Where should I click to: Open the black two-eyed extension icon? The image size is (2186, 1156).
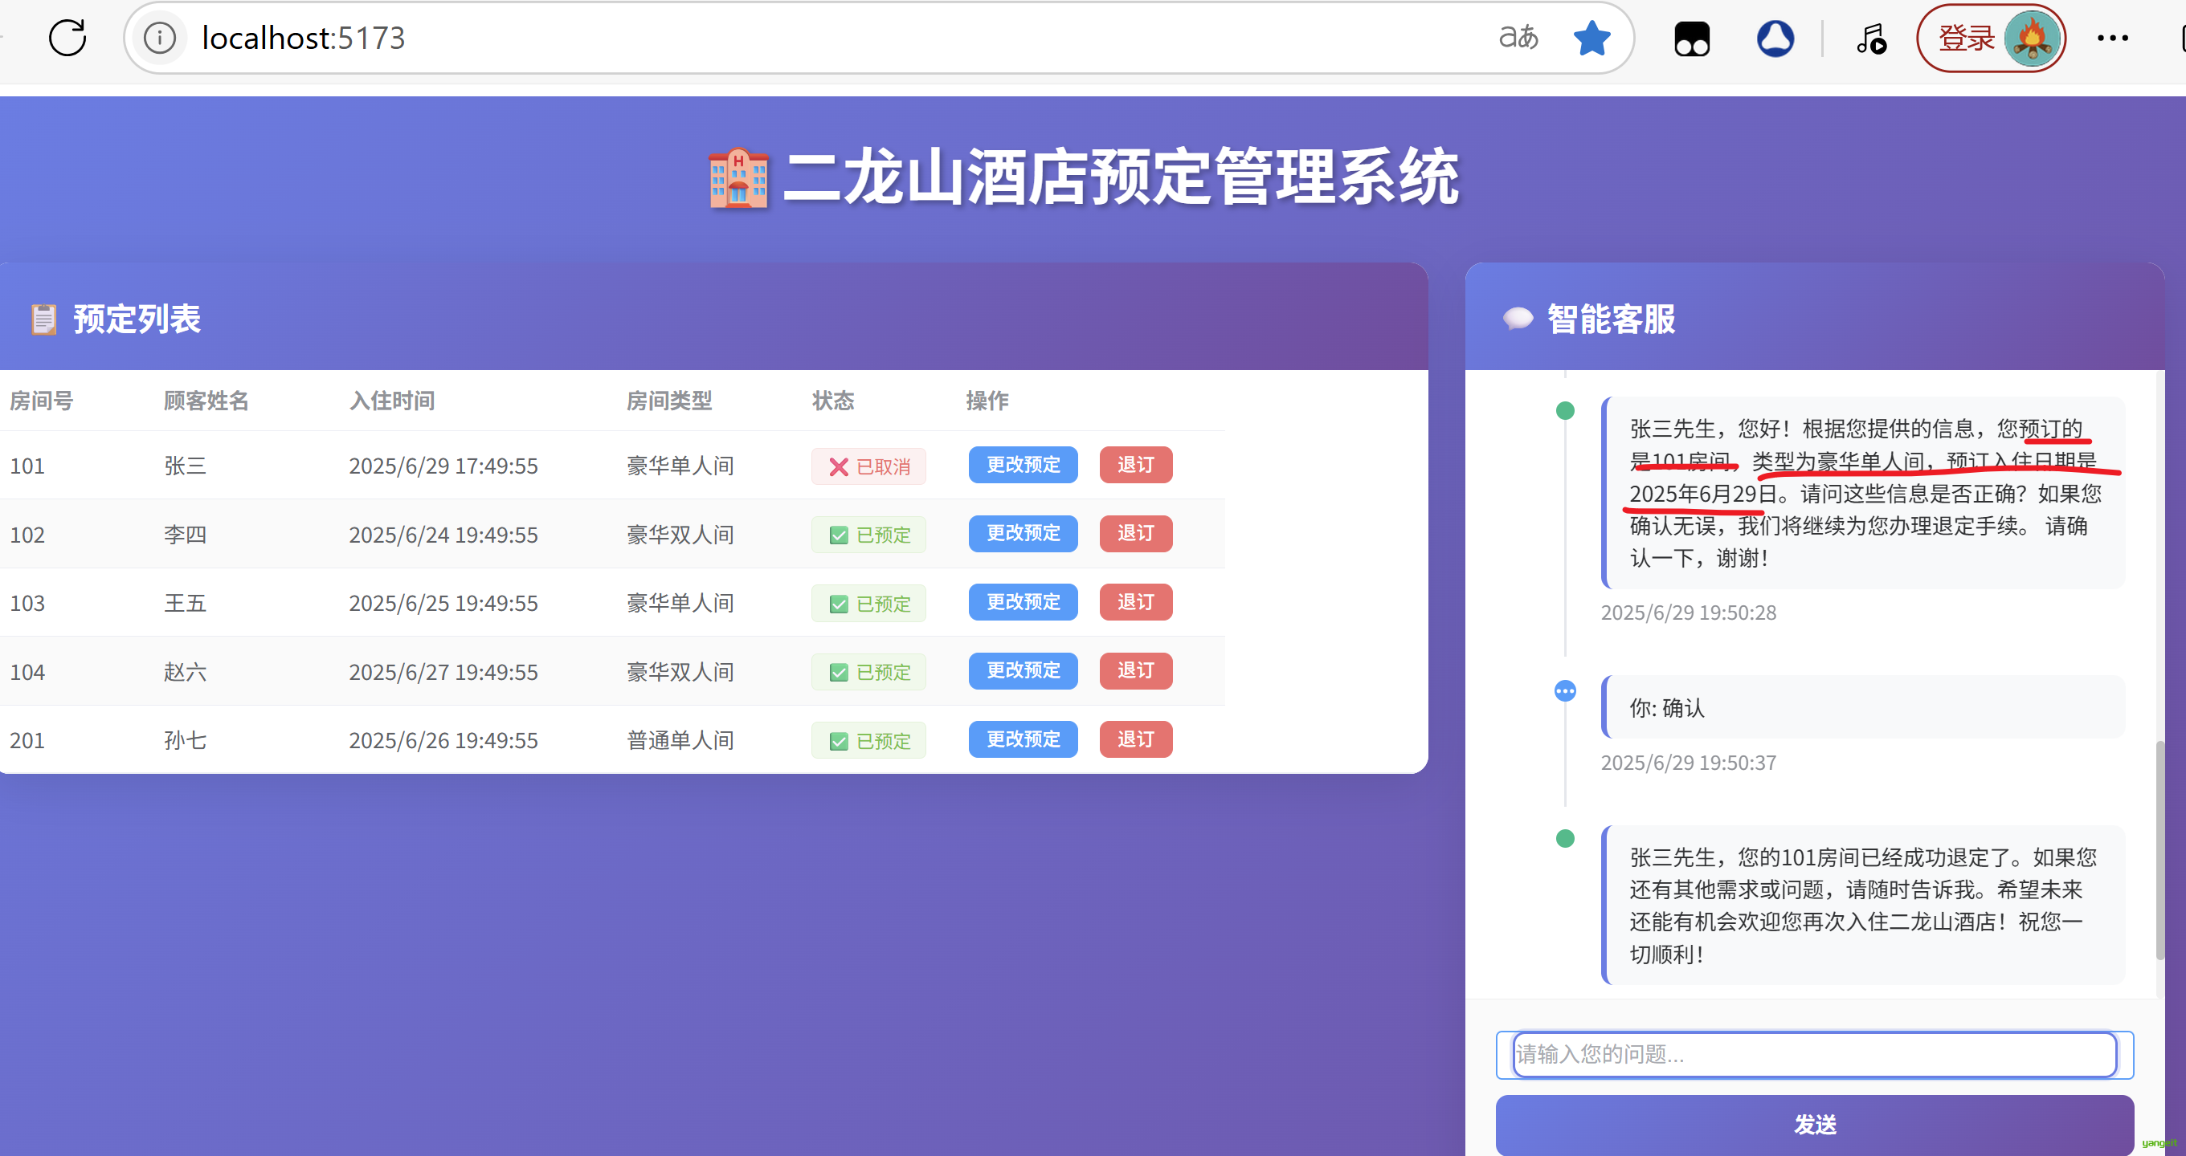click(1691, 39)
